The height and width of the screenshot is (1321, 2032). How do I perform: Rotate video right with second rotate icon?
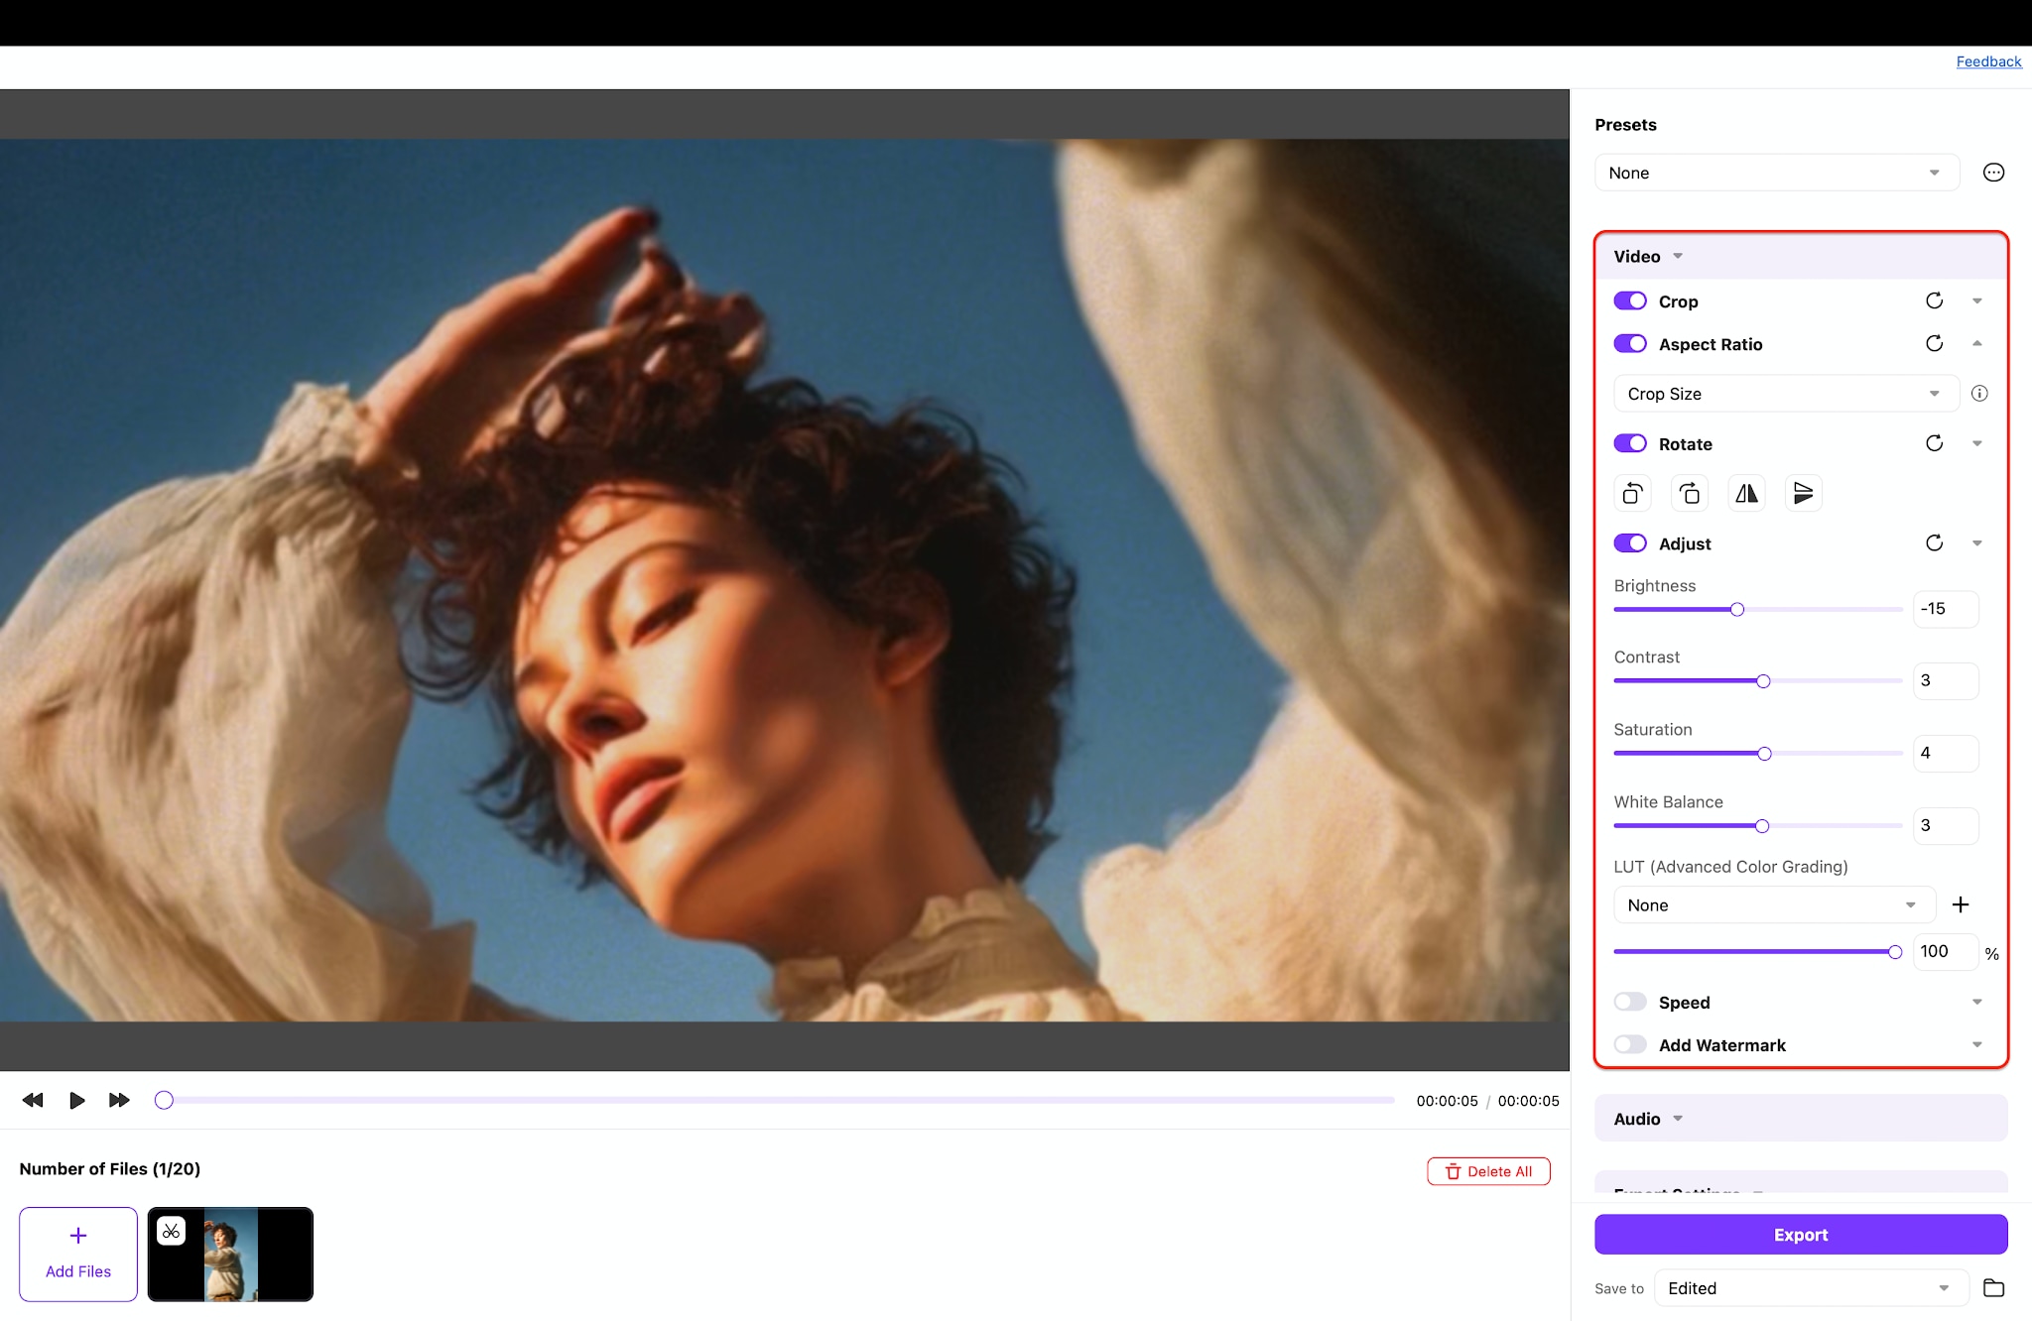[1690, 493]
